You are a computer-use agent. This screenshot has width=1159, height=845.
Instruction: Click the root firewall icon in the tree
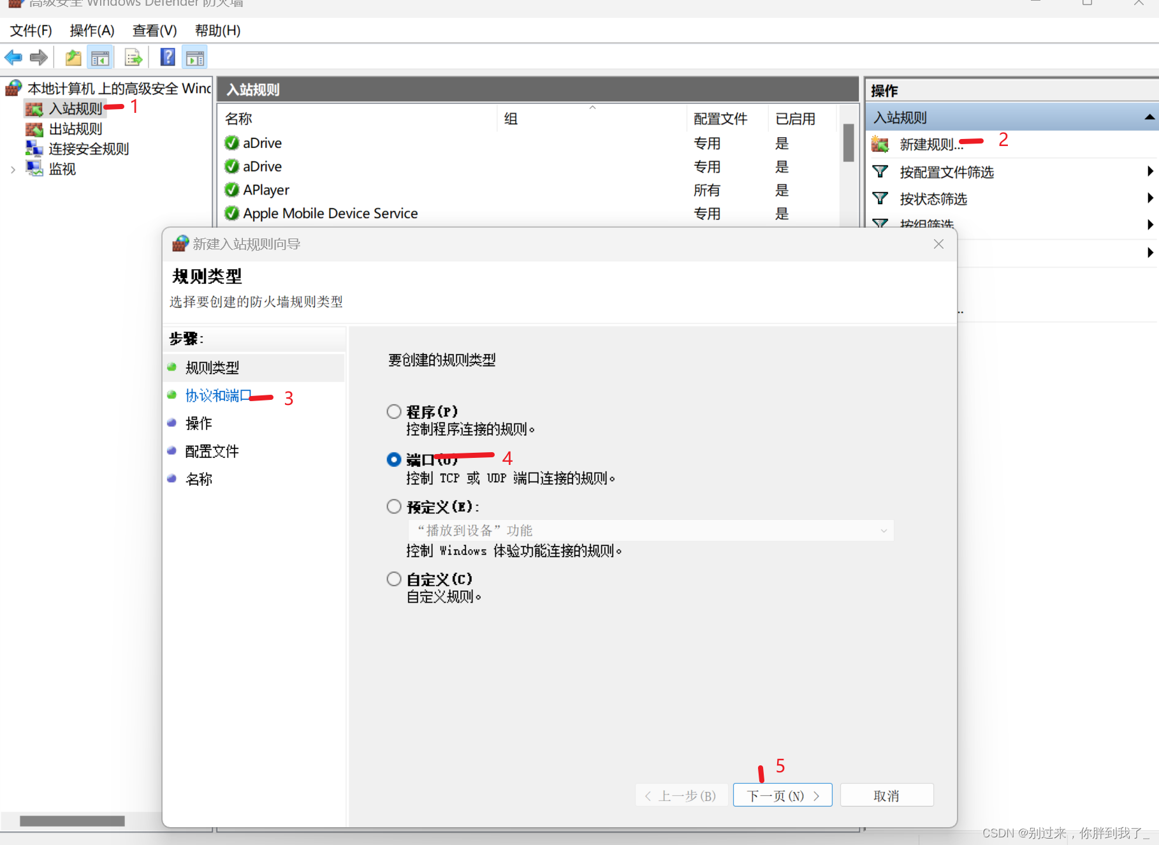(x=14, y=88)
